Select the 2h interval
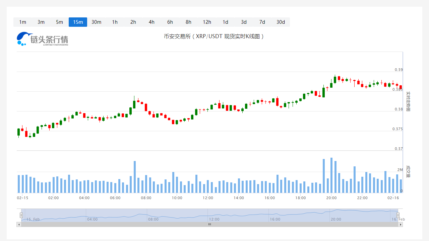 coord(133,22)
